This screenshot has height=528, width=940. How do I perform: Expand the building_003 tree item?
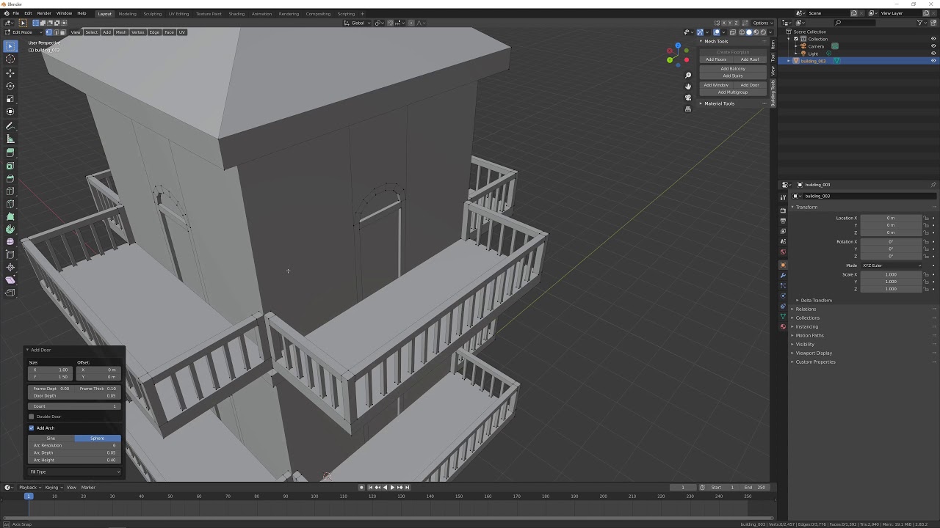(x=789, y=61)
